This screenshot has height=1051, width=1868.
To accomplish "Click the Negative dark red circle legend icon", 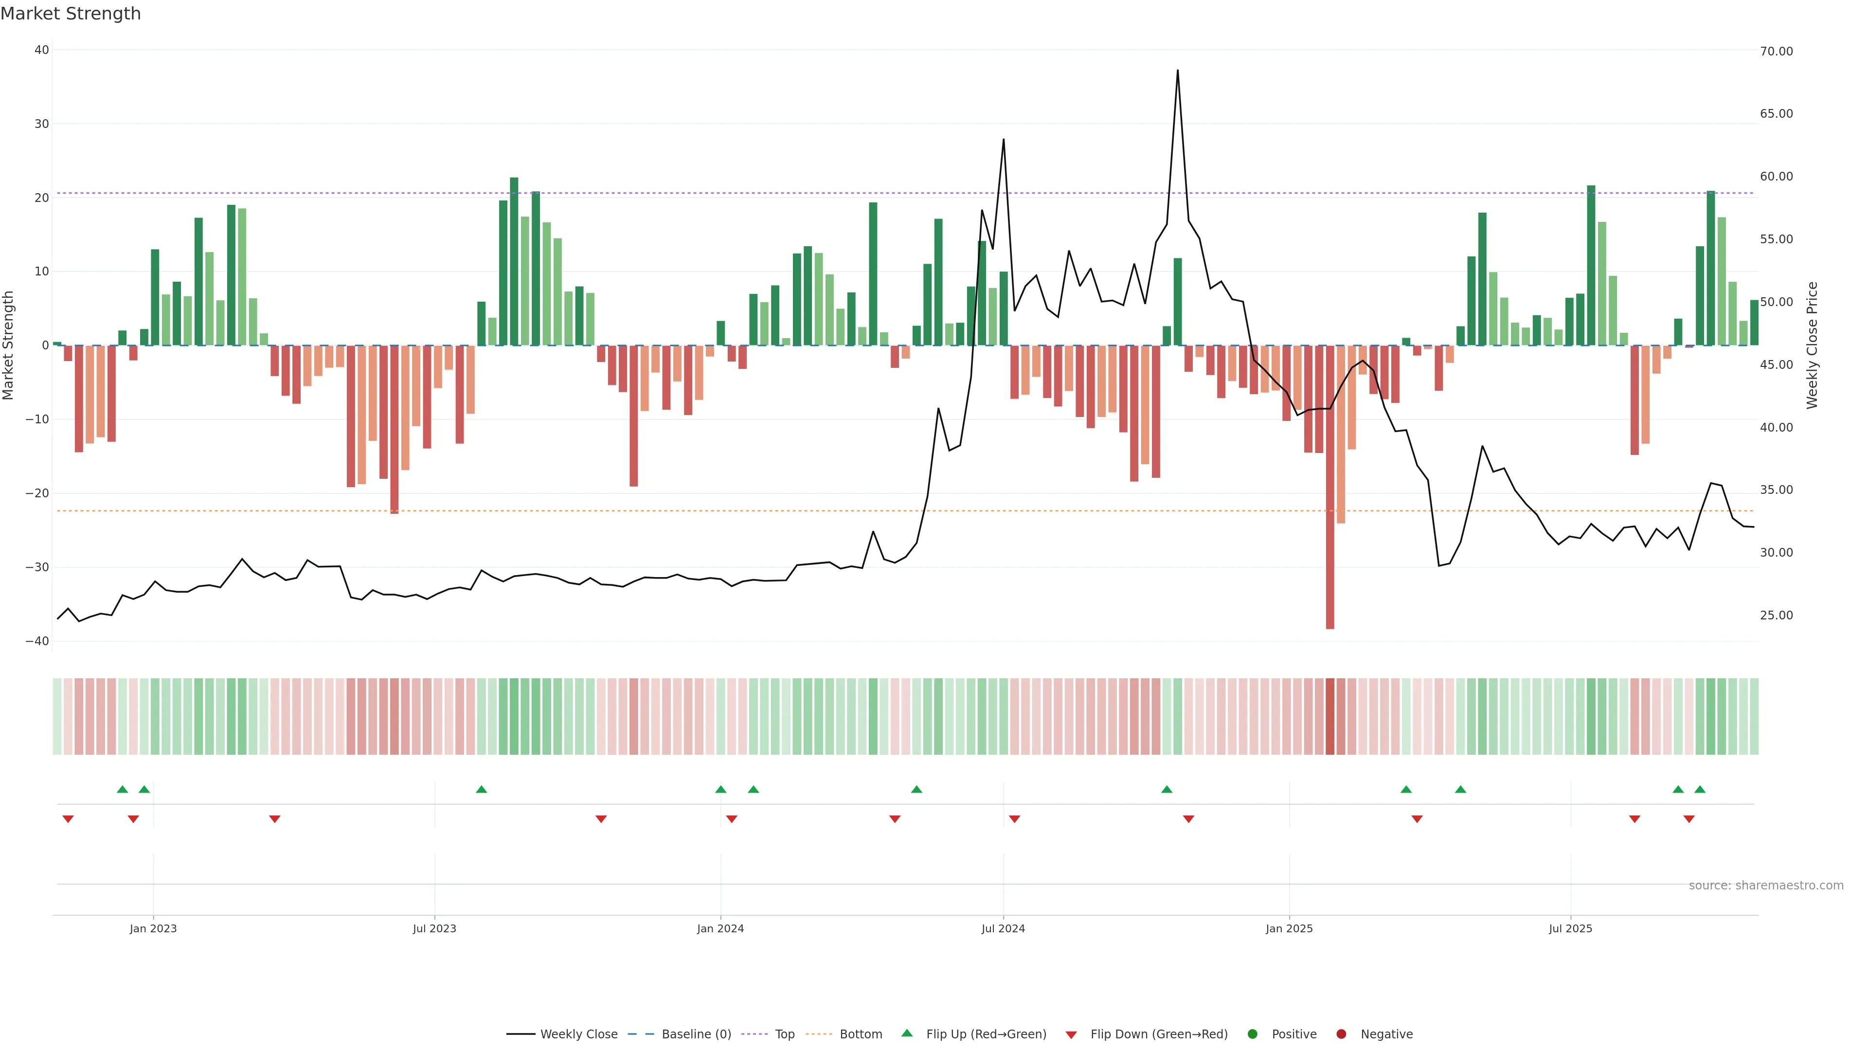I will pos(1341,1033).
